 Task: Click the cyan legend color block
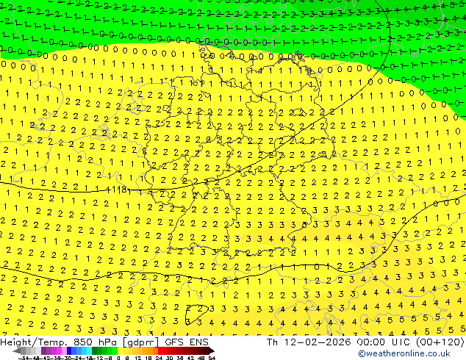tap(90, 350)
